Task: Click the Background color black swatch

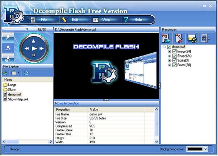Action: 195,149
